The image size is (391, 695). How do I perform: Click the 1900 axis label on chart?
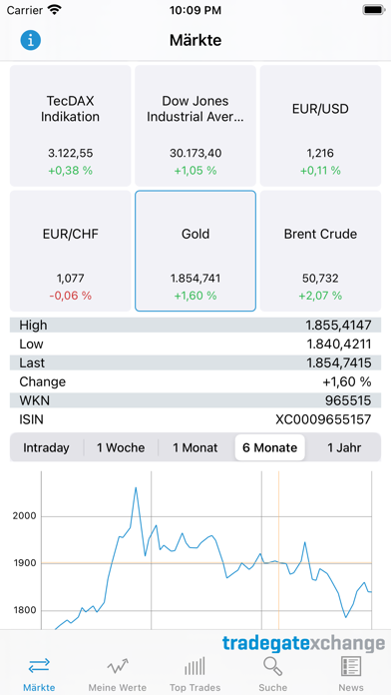pyautogui.click(x=25, y=563)
